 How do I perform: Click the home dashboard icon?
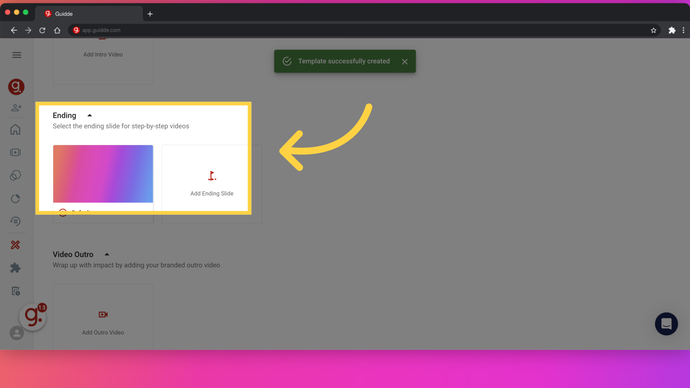(17, 130)
